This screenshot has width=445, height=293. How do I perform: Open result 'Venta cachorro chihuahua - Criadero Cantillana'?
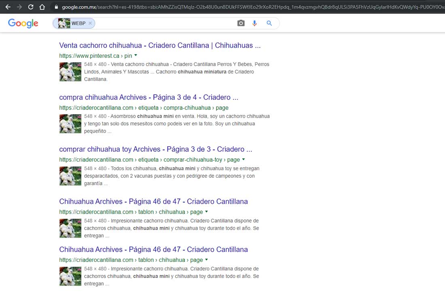point(160,45)
